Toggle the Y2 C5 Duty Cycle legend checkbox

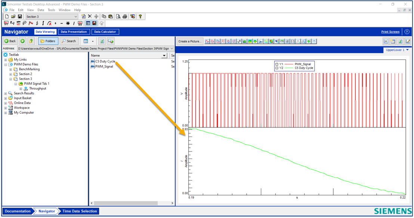pos(277,68)
